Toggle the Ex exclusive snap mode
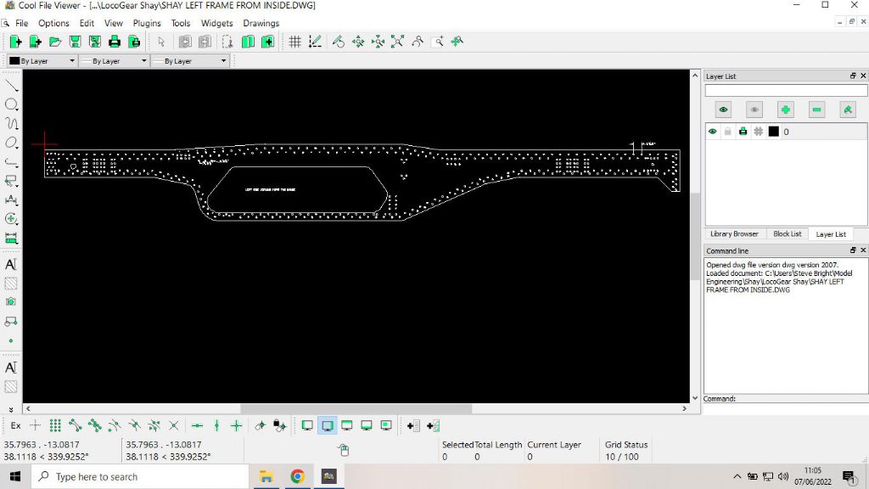This screenshot has width=869, height=489. (x=15, y=426)
